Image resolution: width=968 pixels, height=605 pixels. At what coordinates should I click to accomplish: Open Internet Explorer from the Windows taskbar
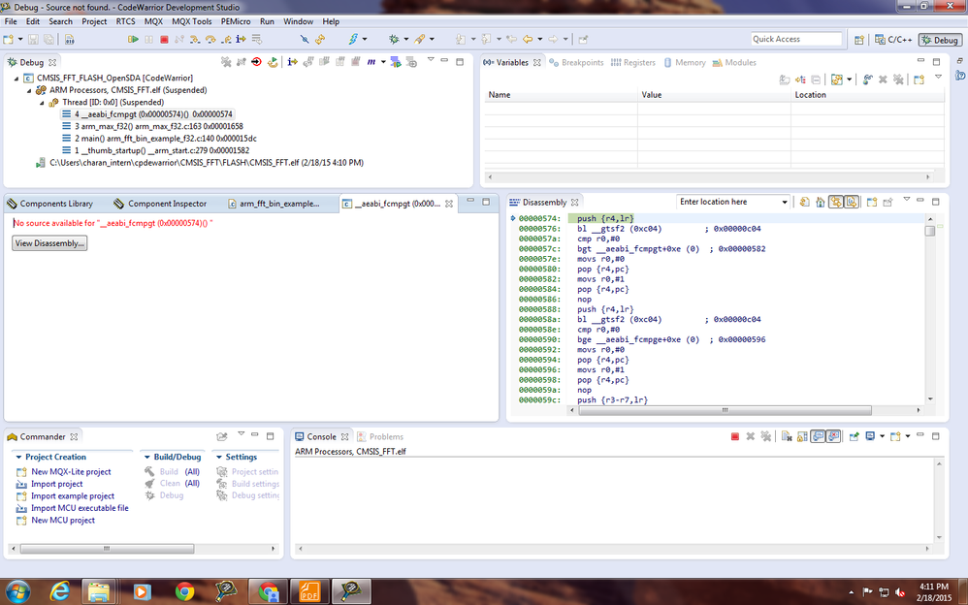(x=59, y=591)
